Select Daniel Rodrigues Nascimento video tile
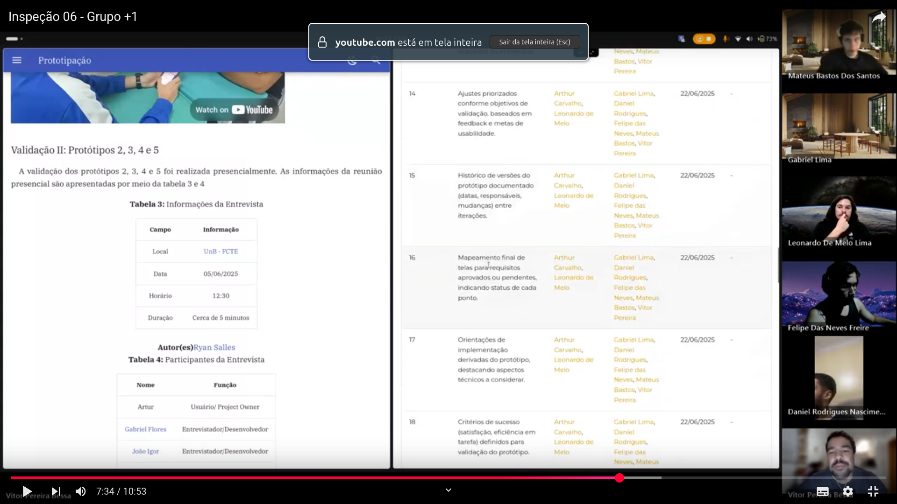Viewport: 897px width, 504px height. click(839, 378)
